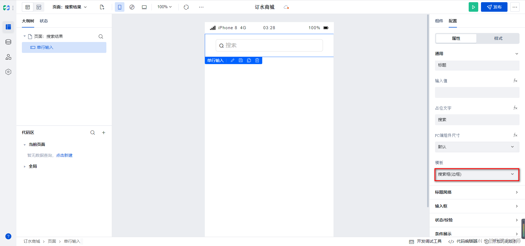
Task: Click the green preview play button
Action: point(473,7)
